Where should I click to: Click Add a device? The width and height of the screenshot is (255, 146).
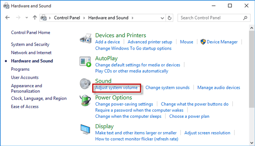108,42
